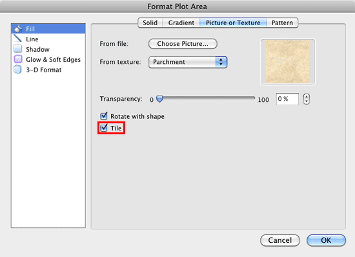The height and width of the screenshot is (257, 355).
Task: Open the Line settings label
Action: click(32, 39)
